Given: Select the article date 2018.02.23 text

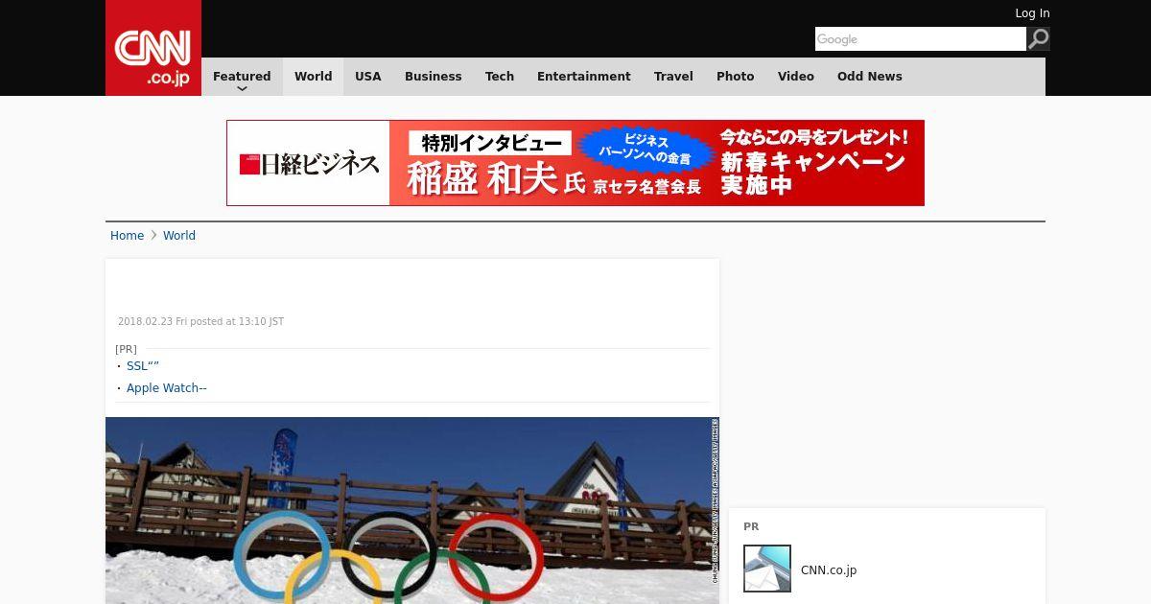Looking at the screenshot, I should click(200, 322).
